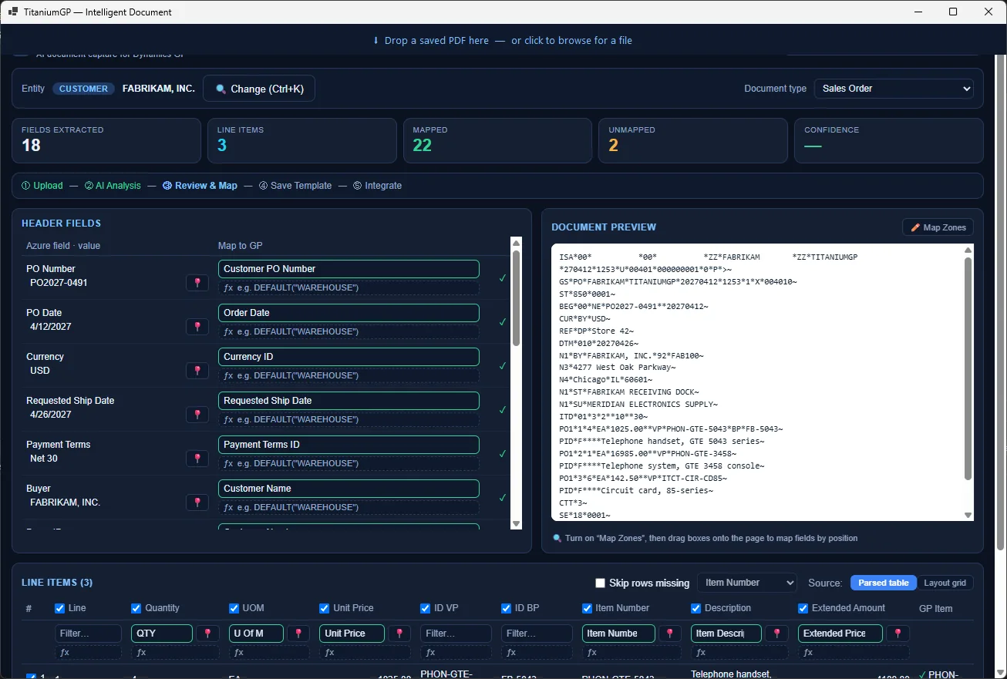Click the green checkmark on Currency row
Image resolution: width=1007 pixels, height=679 pixels.
tap(503, 366)
